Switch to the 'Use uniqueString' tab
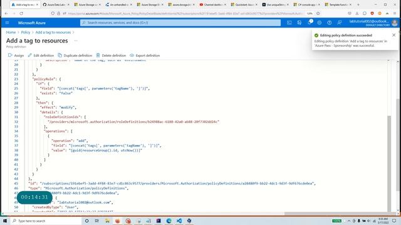Viewport: 401px width, 225px height. tap(276, 4)
